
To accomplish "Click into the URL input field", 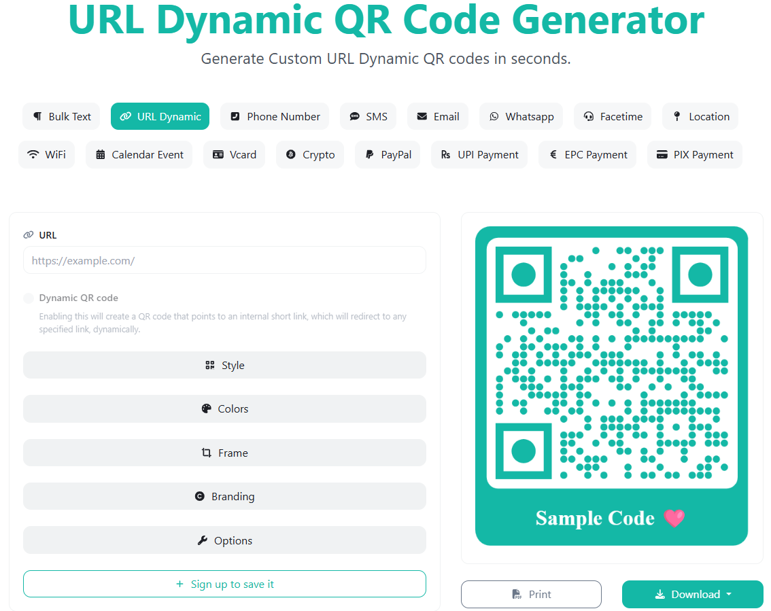I will click(x=224, y=261).
